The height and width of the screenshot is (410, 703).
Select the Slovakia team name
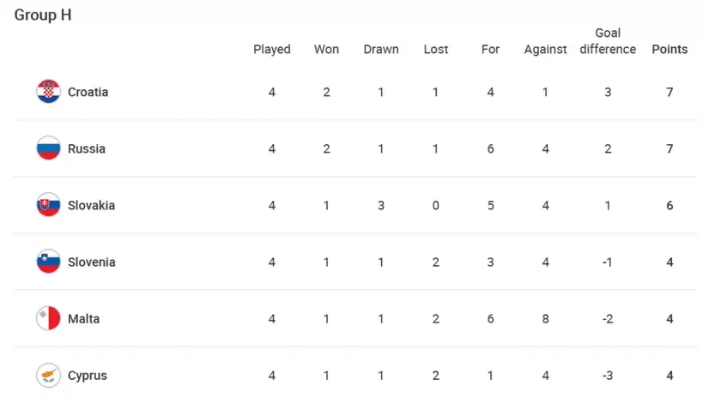pos(92,205)
